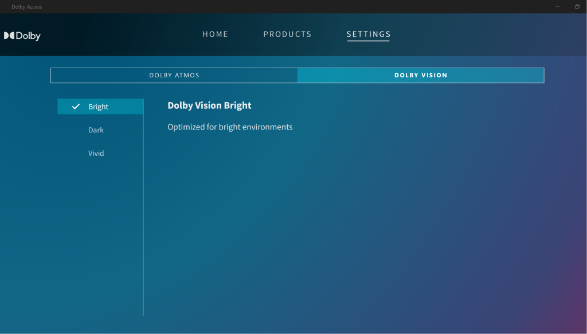Open the Dolby Atmos settings tab
587x334 pixels.
point(174,76)
